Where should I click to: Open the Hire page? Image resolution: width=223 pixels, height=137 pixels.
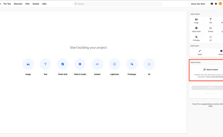click(x=27, y=4)
